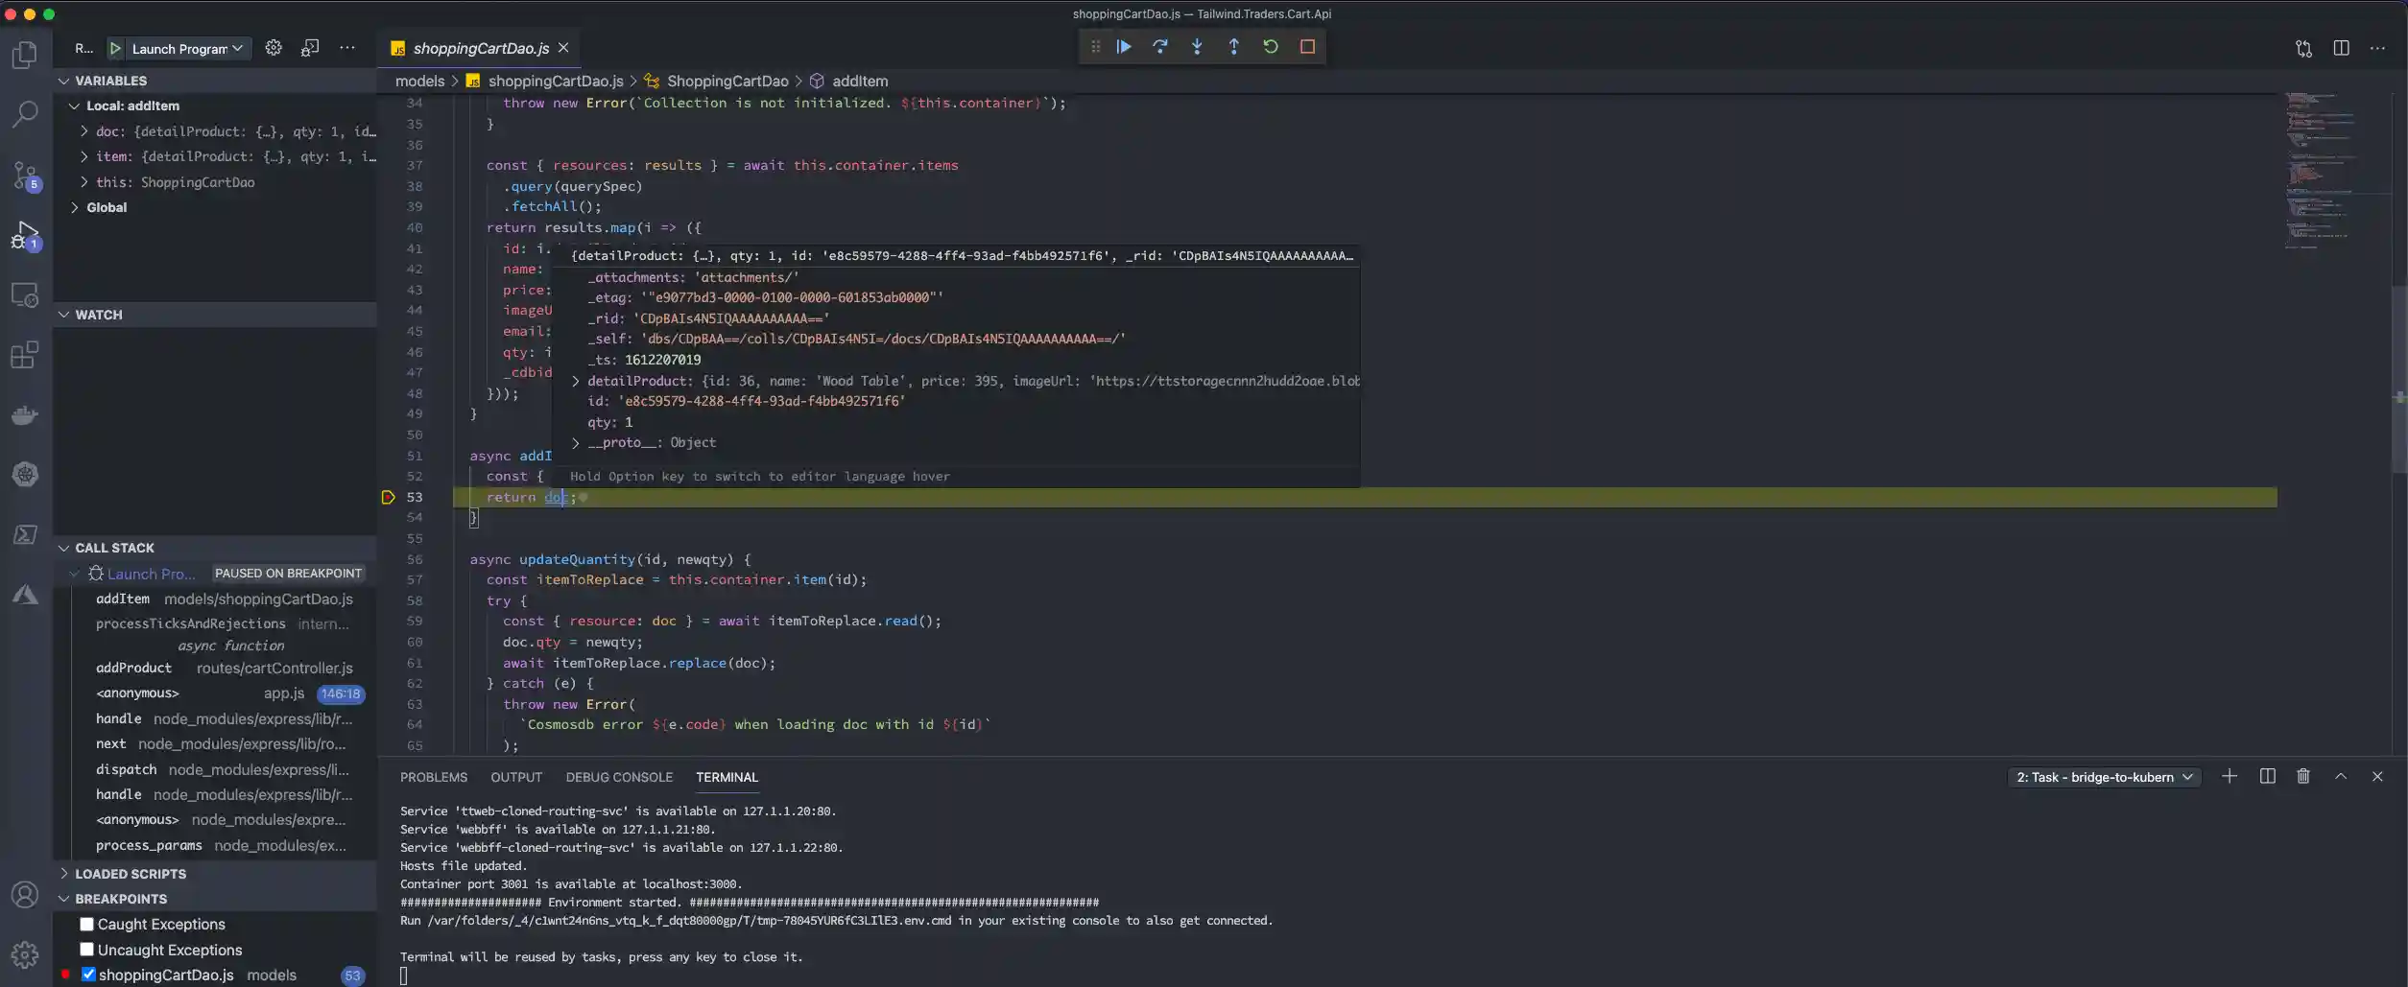Enable the Uncaught Exceptions checkbox
This screenshot has width=2408, height=987.
pyautogui.click(x=86, y=950)
